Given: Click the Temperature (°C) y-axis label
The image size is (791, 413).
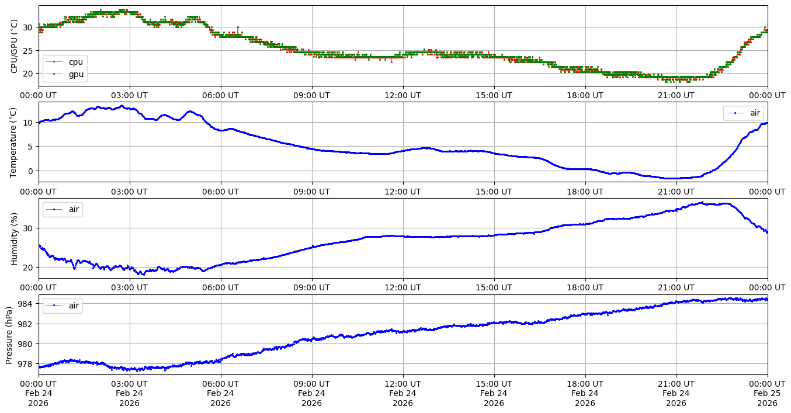Looking at the screenshot, I should pyautogui.click(x=14, y=141).
